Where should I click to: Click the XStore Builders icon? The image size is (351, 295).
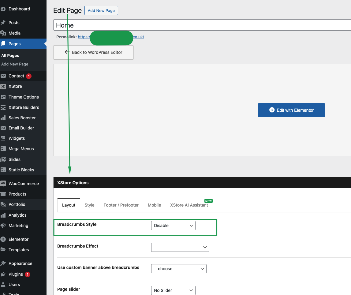click(3, 107)
